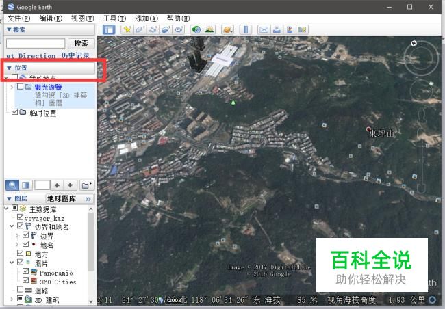This screenshot has height=309, width=445.
Task: Expand the 3D 建筑 tree node
Action: pos(12,299)
